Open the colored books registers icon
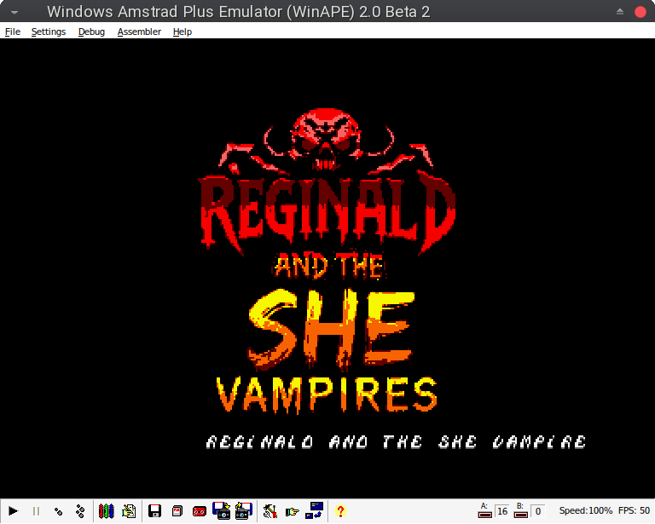 (x=106, y=510)
